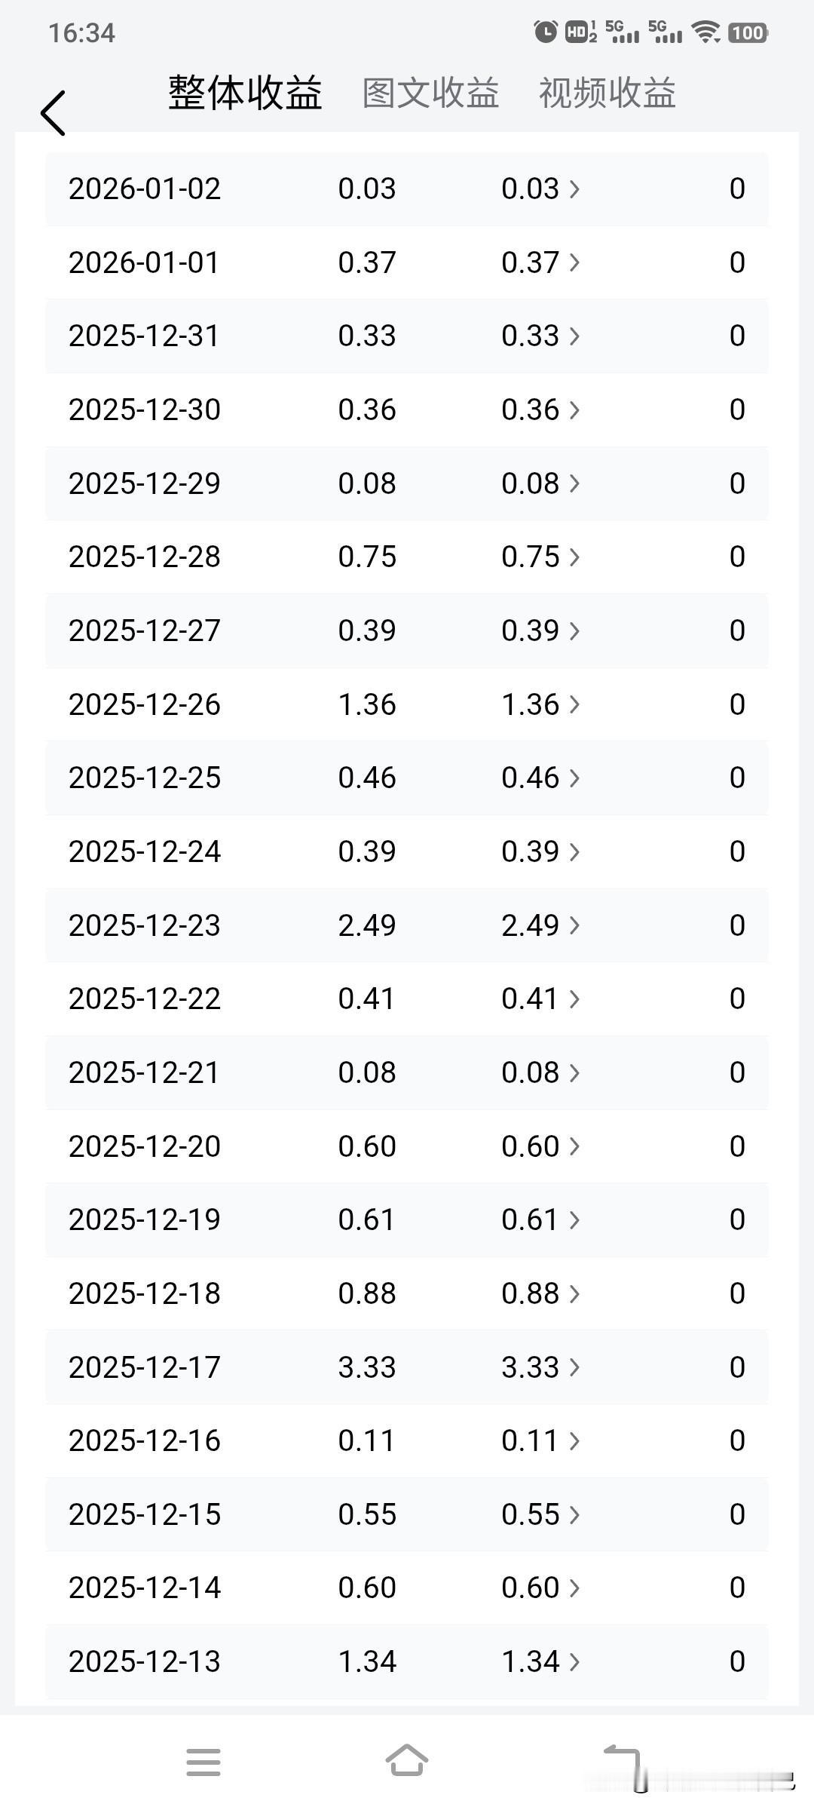
Task: Open the recent apps menu icon
Action: [203, 1762]
